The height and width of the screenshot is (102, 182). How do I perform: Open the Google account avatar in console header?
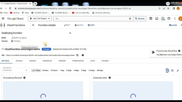click(180, 19)
